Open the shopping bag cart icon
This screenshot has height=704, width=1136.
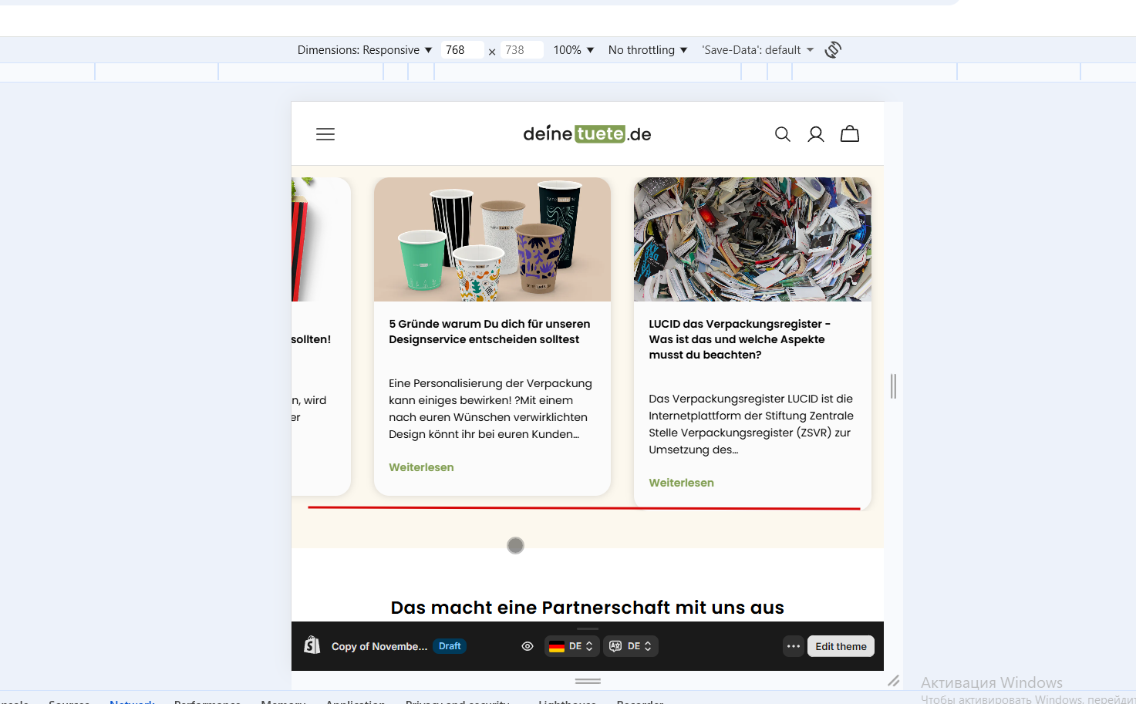point(850,134)
